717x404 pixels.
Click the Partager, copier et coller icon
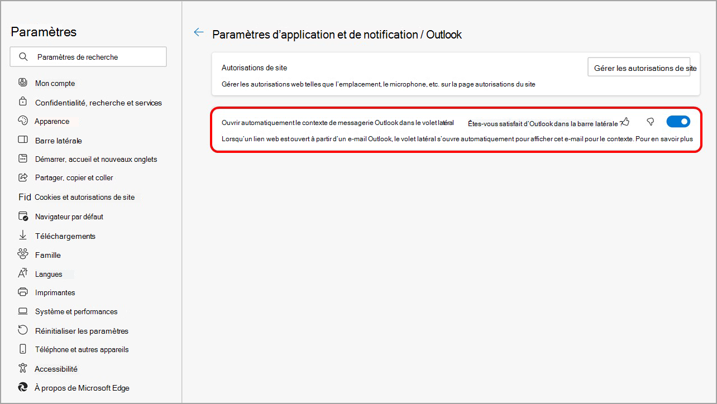(x=23, y=177)
